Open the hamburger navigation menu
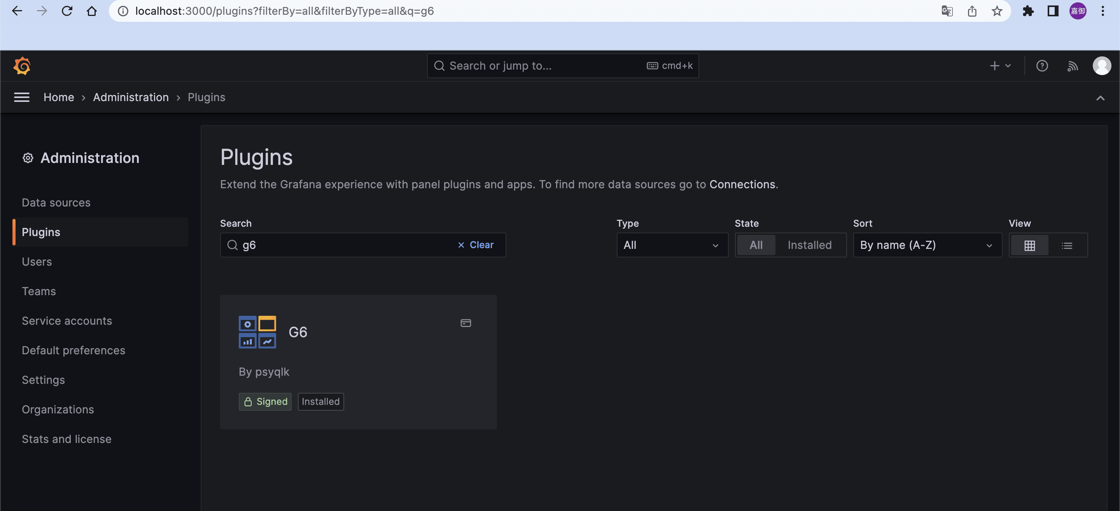The height and width of the screenshot is (511, 1120). [22, 97]
